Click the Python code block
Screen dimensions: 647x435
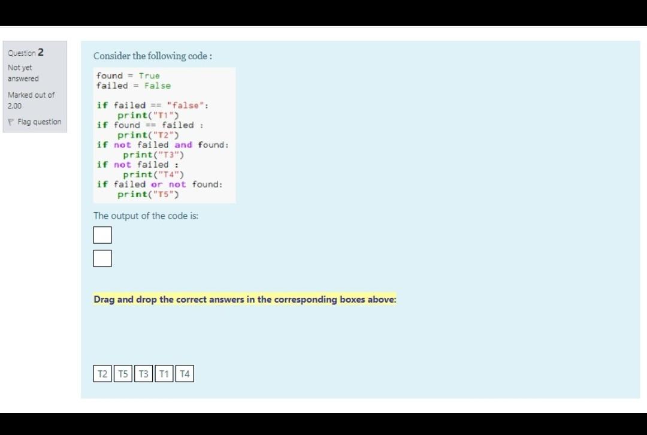point(165,135)
